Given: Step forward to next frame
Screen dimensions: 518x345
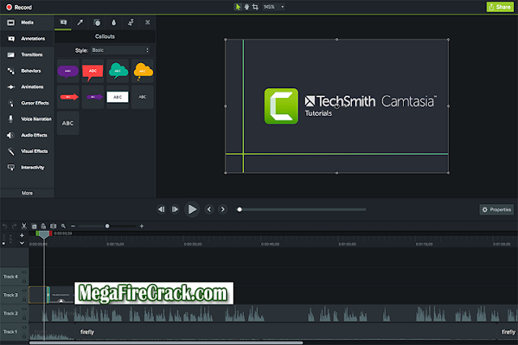Looking at the screenshot, I should point(175,209).
